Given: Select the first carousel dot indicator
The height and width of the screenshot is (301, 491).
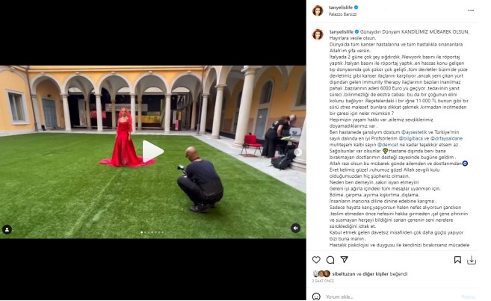Looking at the screenshot, I should (x=142, y=232).
